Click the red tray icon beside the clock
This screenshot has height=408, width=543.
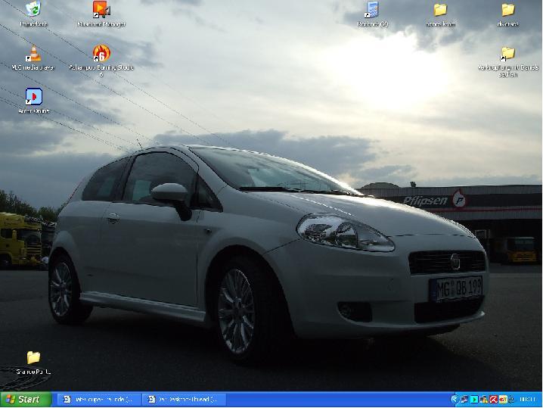493,400
